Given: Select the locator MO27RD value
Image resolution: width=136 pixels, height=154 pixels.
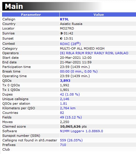Looking at the screenshot, I should click(x=67, y=28).
